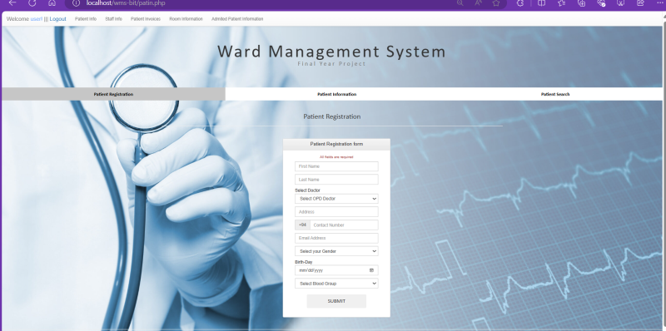Expand the Select OPD Doctor dropdown
This screenshot has height=331, width=666.
click(336, 199)
